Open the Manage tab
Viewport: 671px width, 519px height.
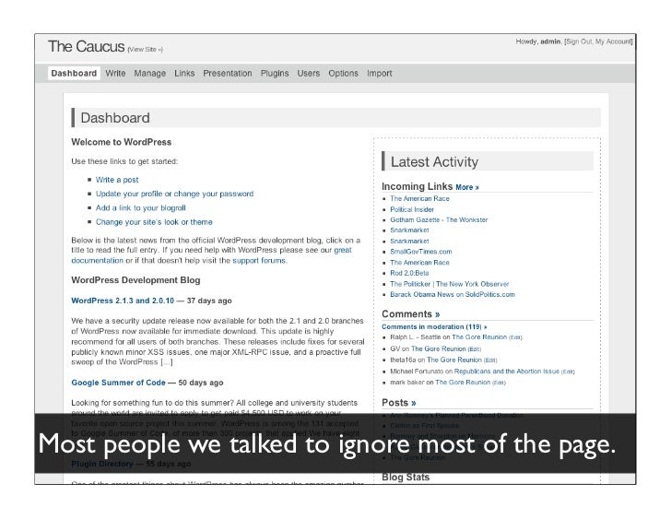click(x=149, y=74)
